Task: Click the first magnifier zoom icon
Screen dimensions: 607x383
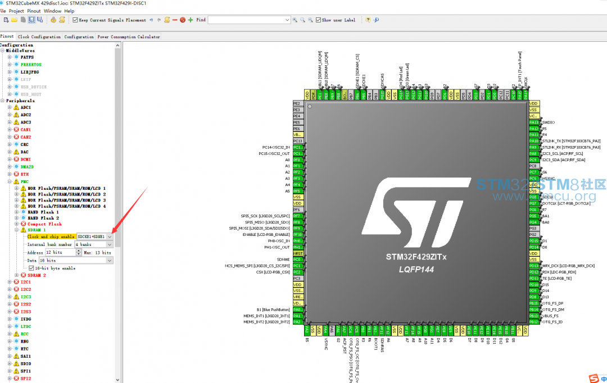Action: coord(295,20)
